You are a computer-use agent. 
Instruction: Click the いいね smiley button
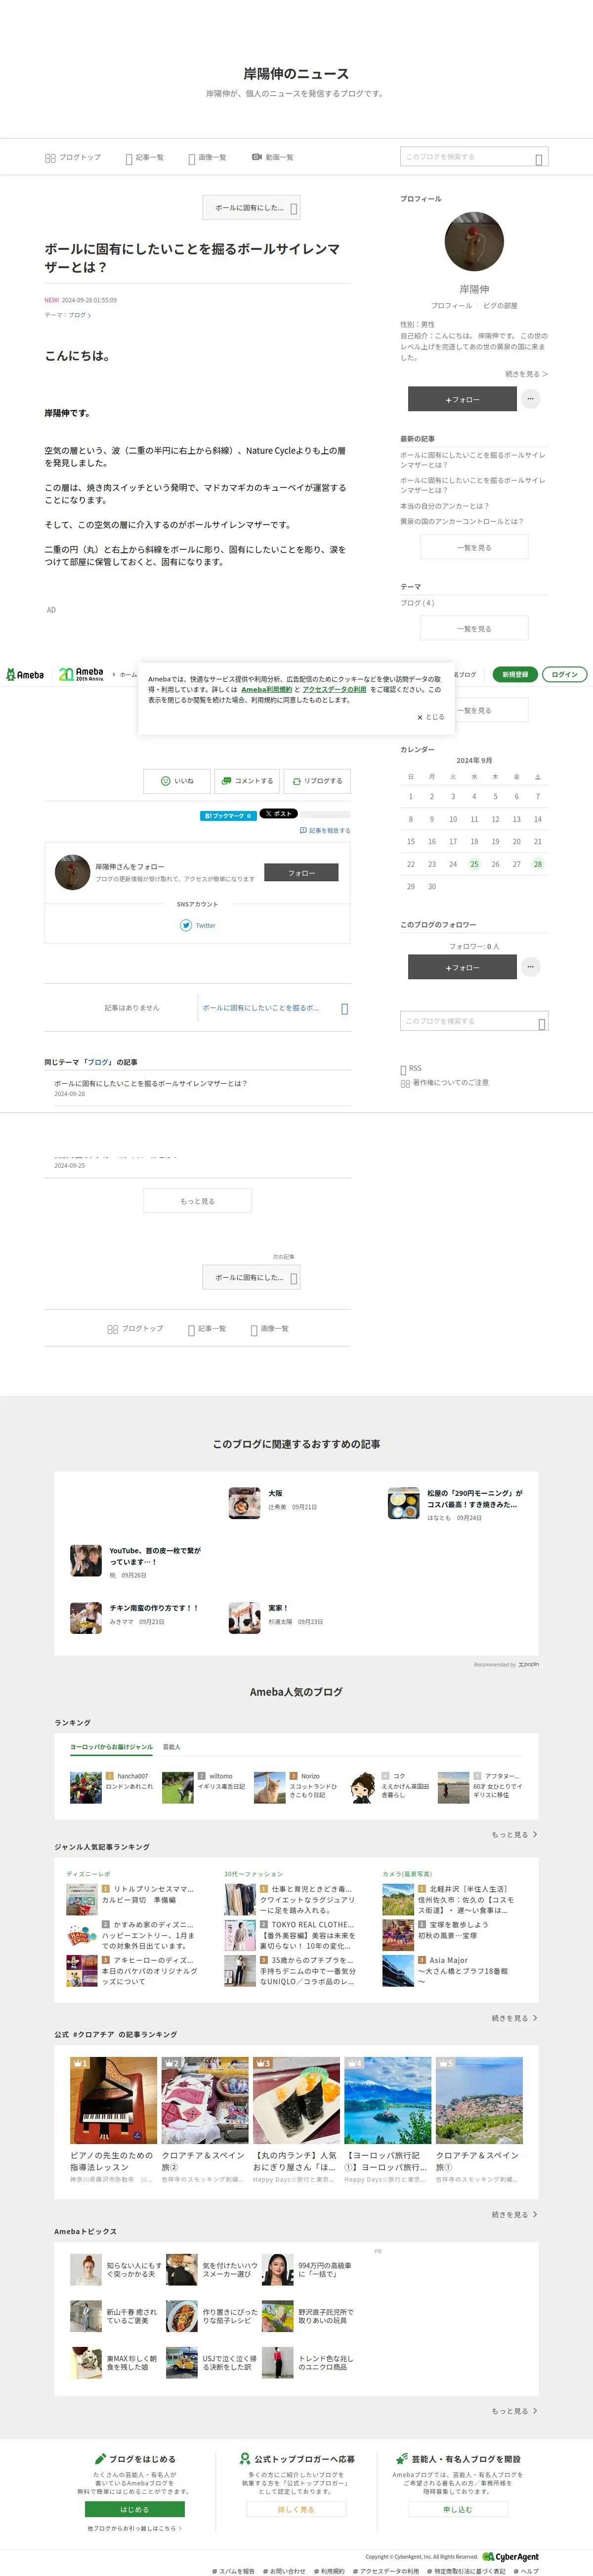[177, 781]
